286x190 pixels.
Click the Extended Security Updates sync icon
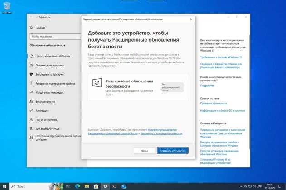(x=97, y=82)
